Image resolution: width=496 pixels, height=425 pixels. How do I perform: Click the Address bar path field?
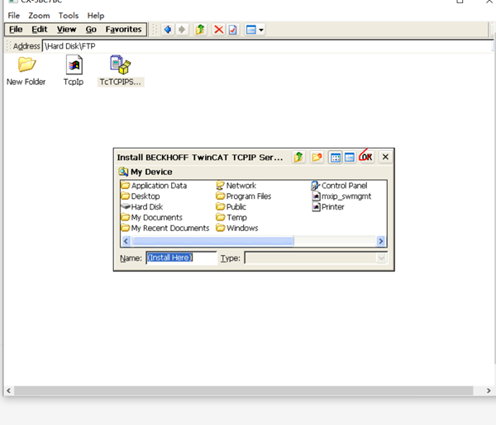pos(267,46)
